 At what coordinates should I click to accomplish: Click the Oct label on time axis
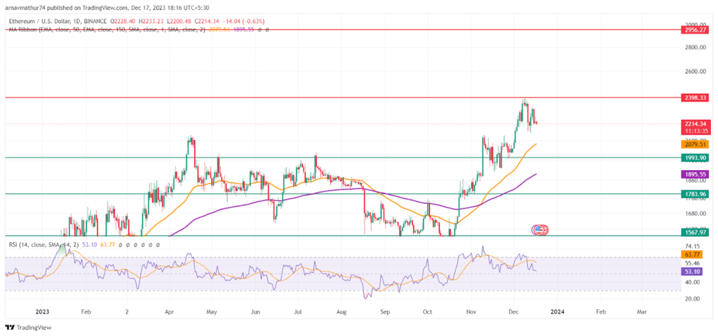(427, 311)
